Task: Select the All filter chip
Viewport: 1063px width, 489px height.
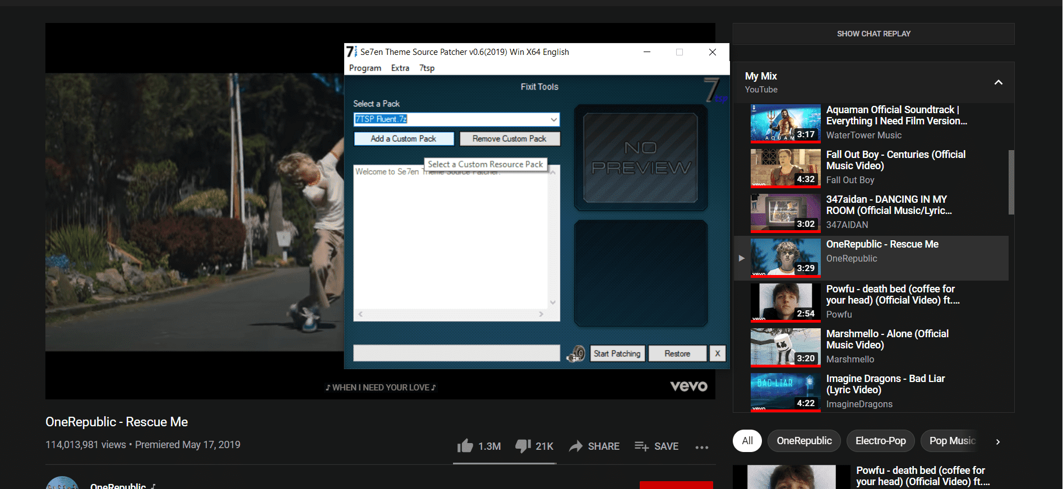Action: [x=747, y=441]
